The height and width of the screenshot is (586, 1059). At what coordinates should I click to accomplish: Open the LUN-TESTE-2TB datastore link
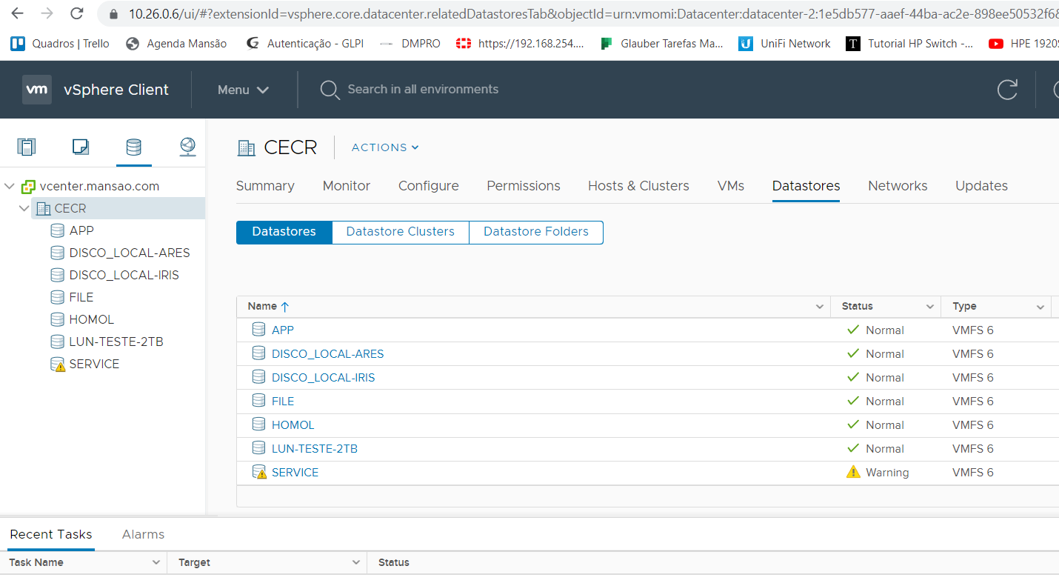315,449
